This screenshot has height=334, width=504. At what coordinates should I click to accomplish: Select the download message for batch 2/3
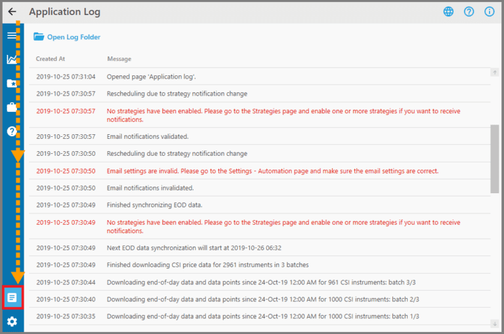(263, 299)
